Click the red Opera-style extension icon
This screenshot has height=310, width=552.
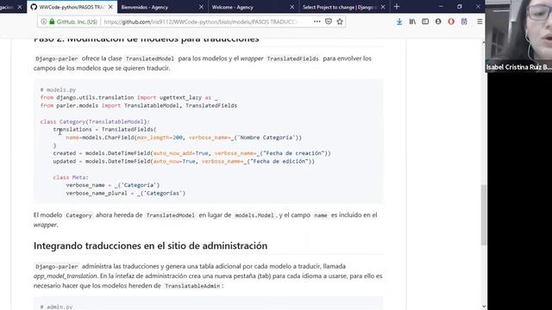click(x=451, y=22)
